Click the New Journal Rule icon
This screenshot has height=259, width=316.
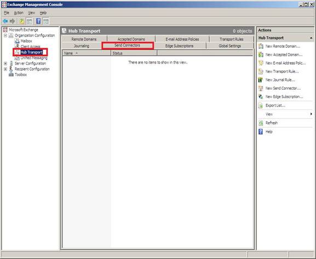pos(261,80)
